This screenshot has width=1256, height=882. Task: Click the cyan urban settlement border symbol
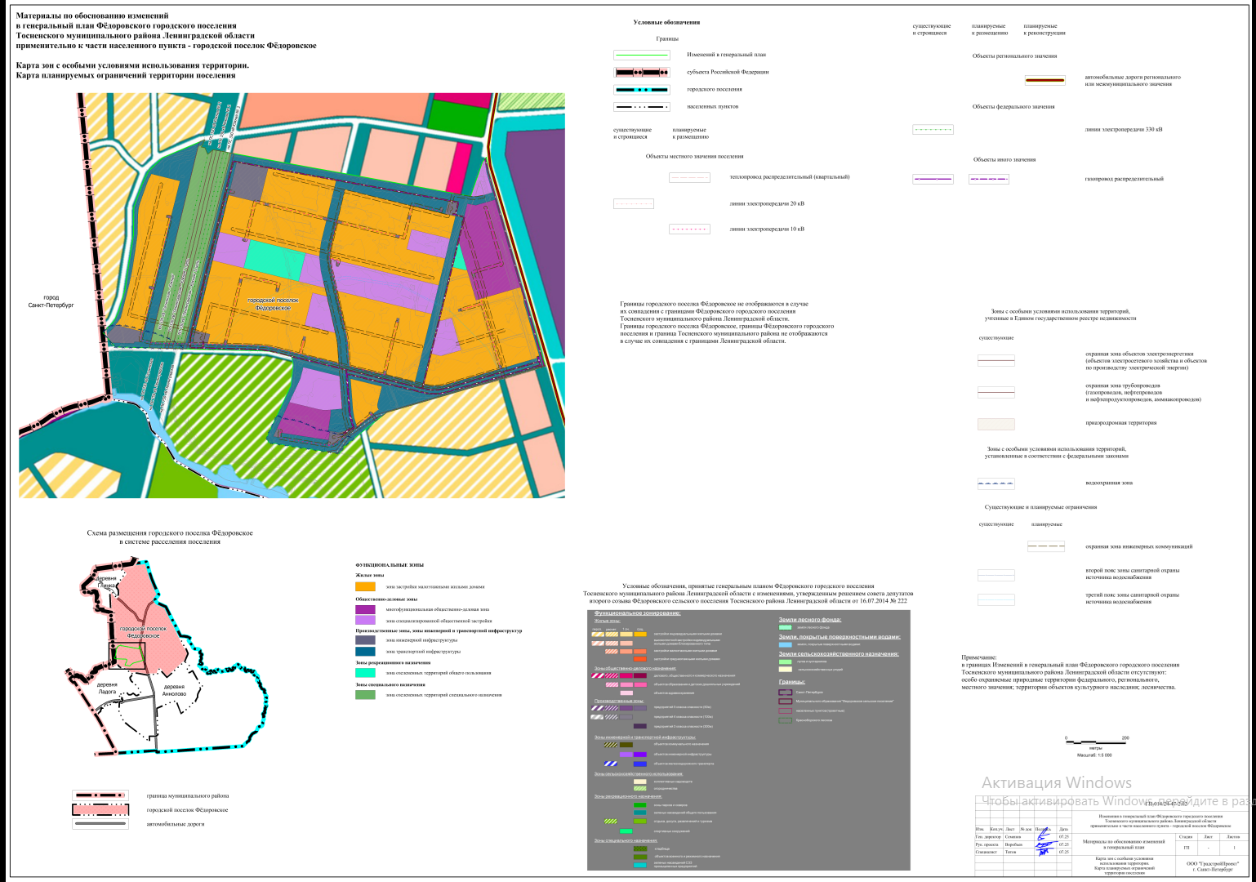[x=642, y=89]
